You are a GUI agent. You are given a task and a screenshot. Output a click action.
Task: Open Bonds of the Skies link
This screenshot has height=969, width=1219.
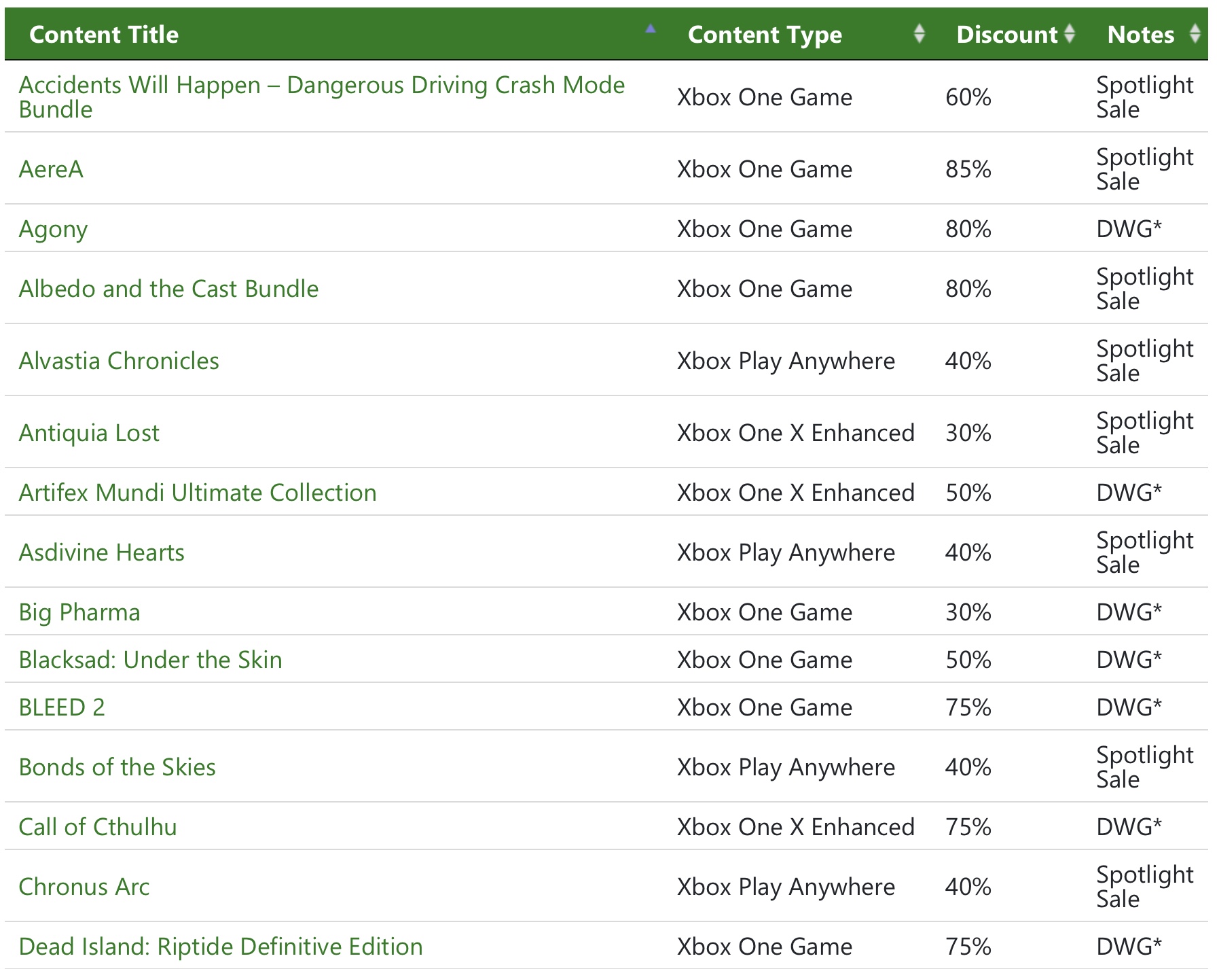pos(117,767)
